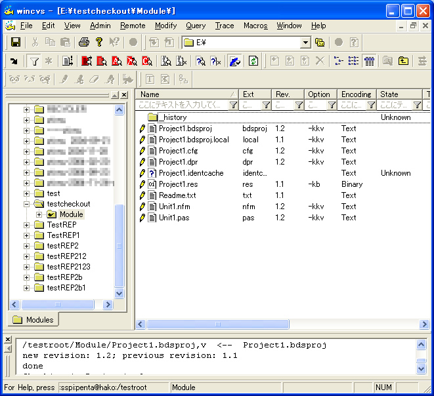Open the Modify menu
The height and width of the screenshot is (396, 434).
point(166,26)
